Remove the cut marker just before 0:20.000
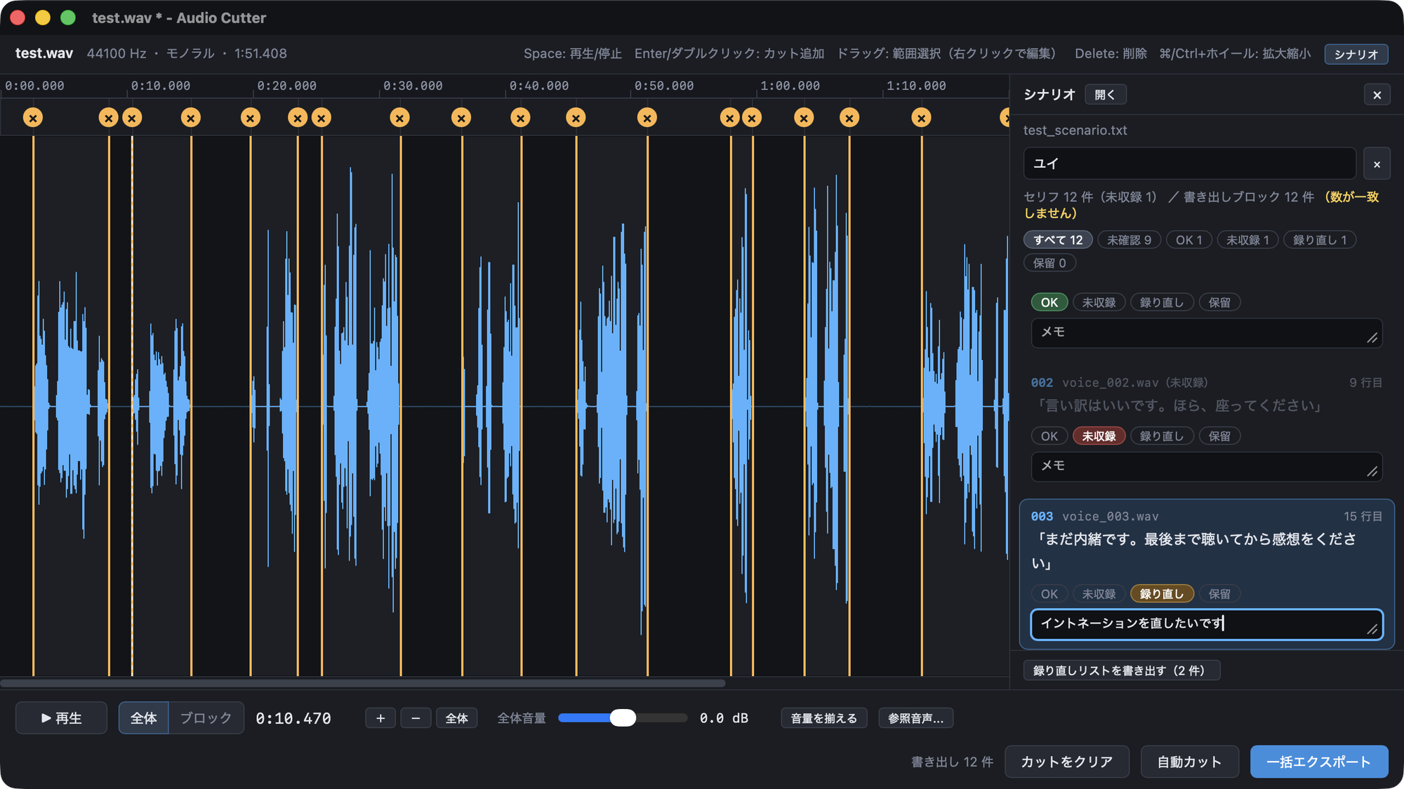The image size is (1404, 789). 251,118
